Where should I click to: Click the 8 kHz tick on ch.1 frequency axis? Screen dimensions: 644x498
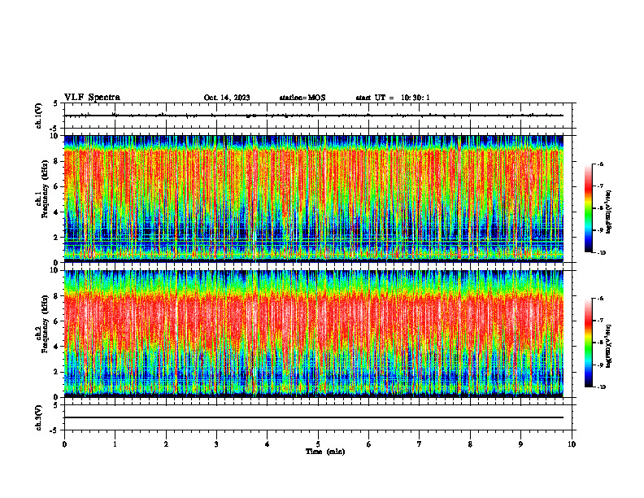click(56, 161)
